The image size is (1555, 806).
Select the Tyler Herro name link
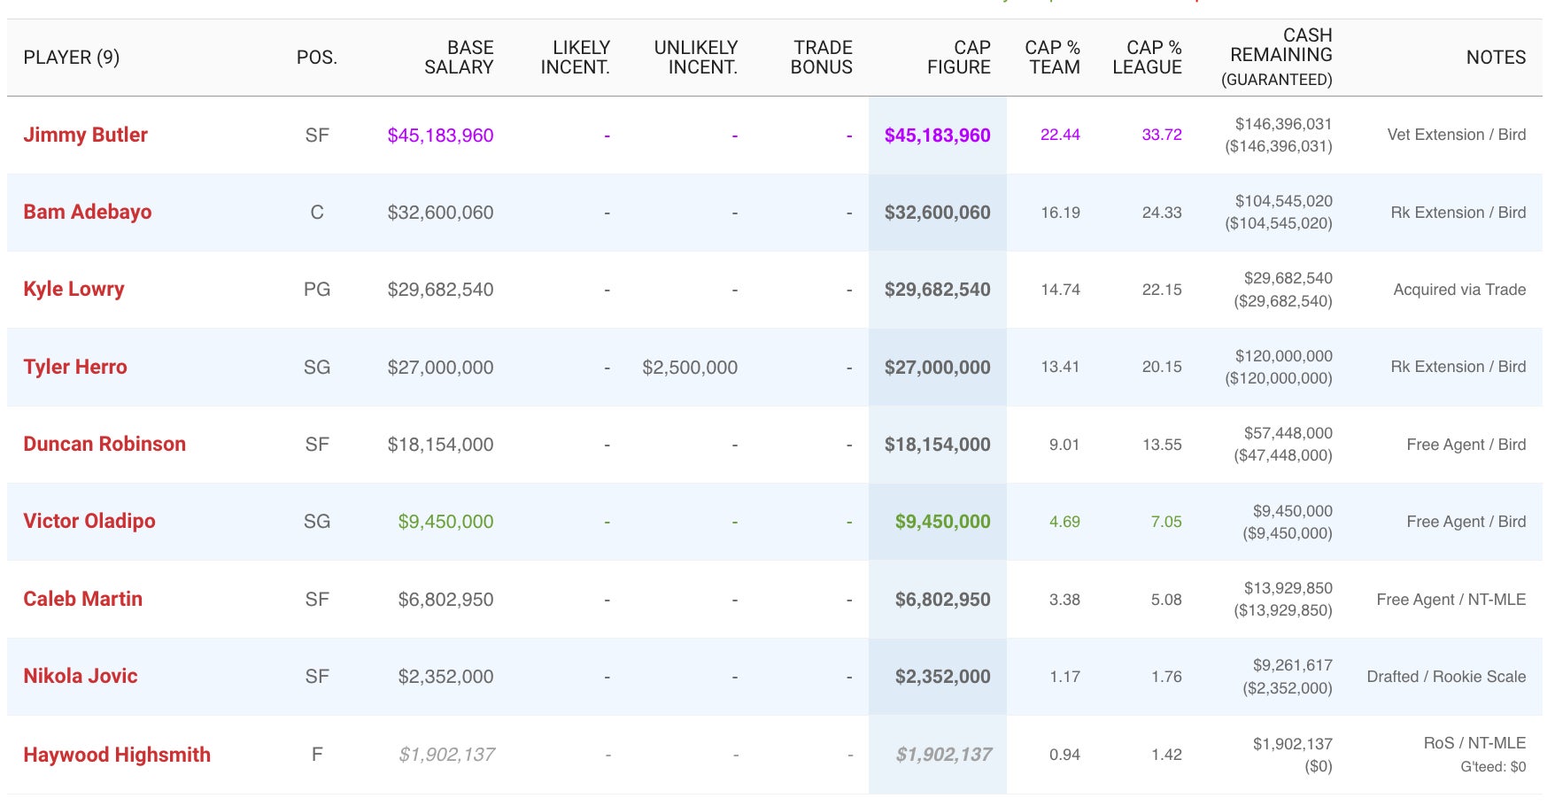pos(75,367)
